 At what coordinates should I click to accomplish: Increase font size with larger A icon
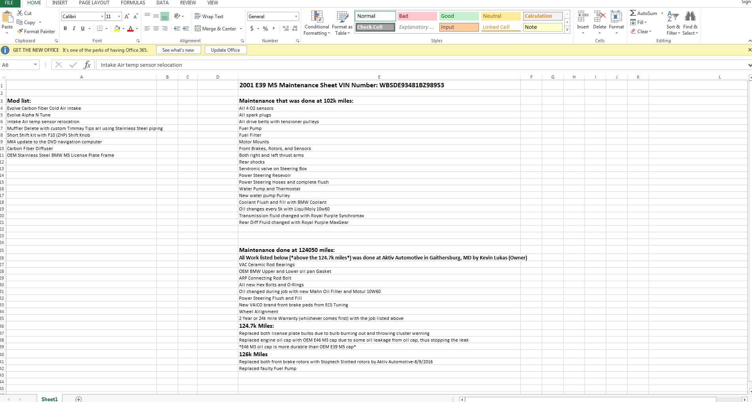pos(127,16)
